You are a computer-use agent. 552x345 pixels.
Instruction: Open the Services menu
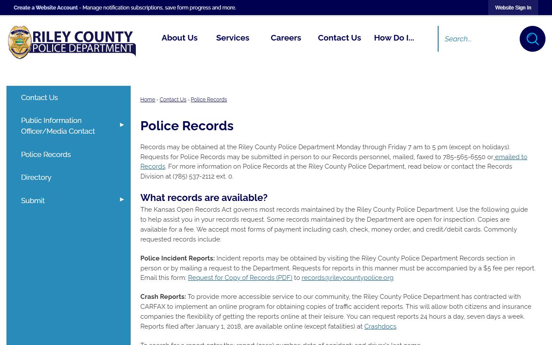coord(232,38)
